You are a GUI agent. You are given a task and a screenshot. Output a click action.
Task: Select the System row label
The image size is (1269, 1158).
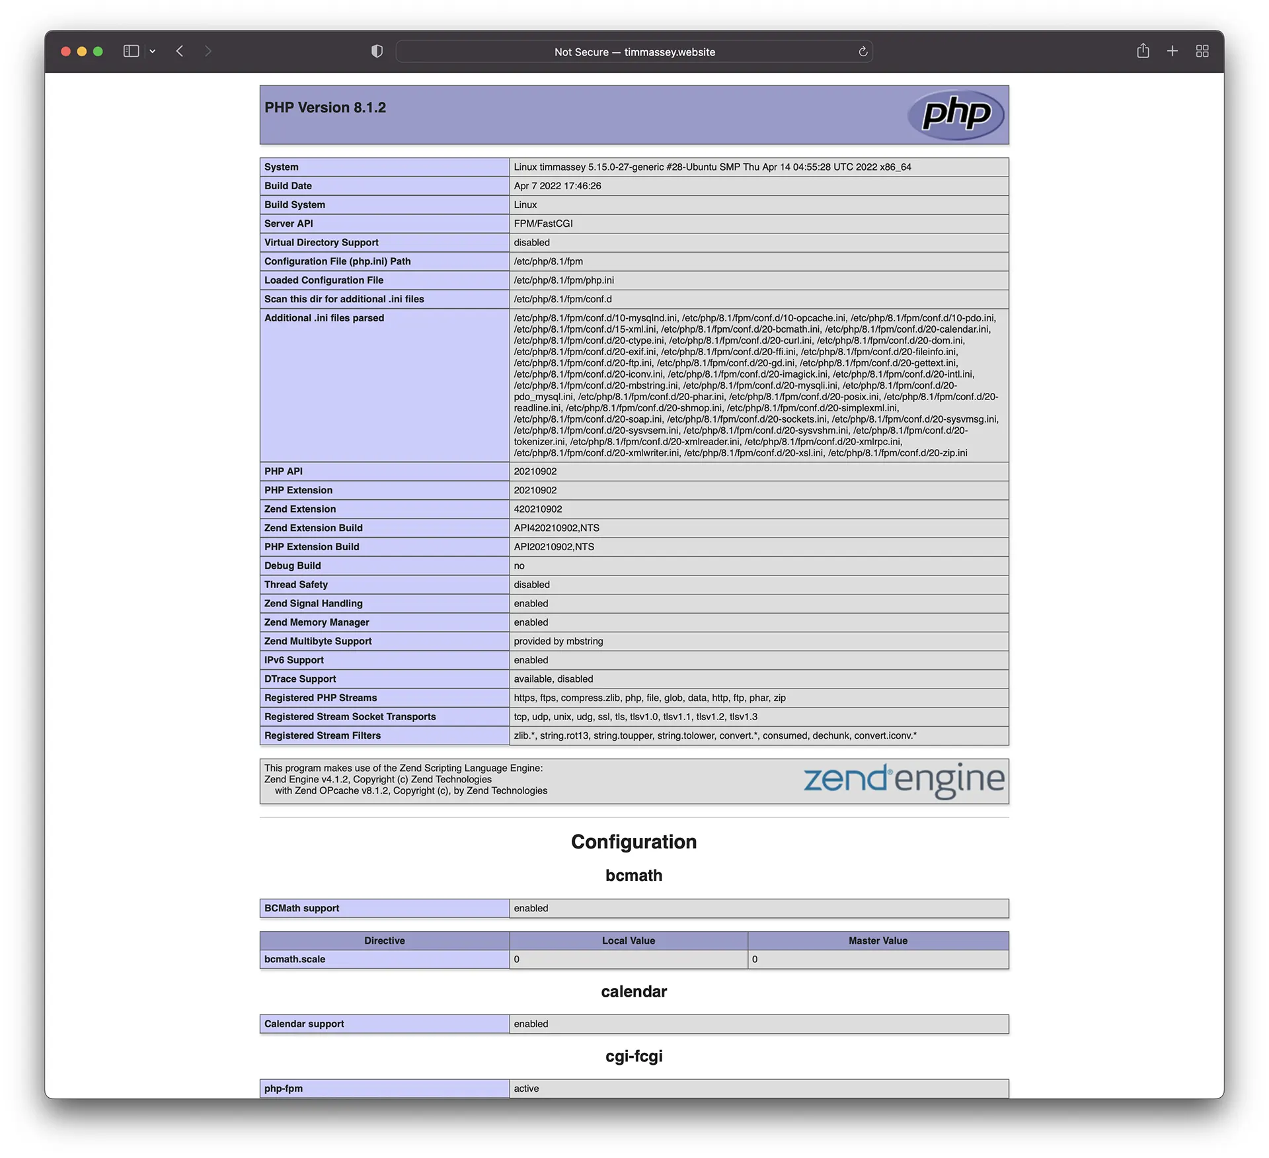tap(282, 167)
